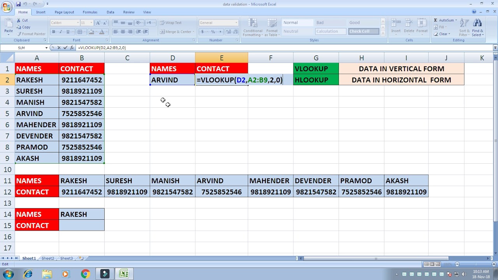Click the Format Painter brush icon
Image resolution: width=498 pixels, height=280 pixels.
[x=18, y=34]
